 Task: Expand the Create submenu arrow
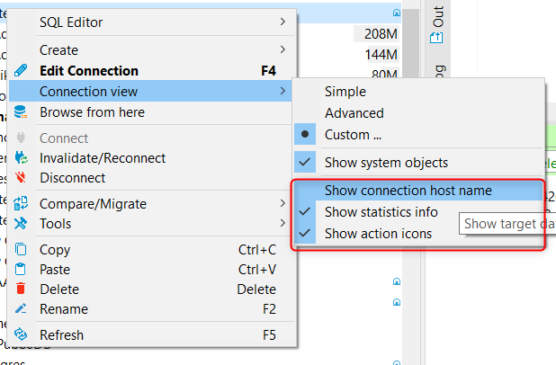tap(282, 49)
